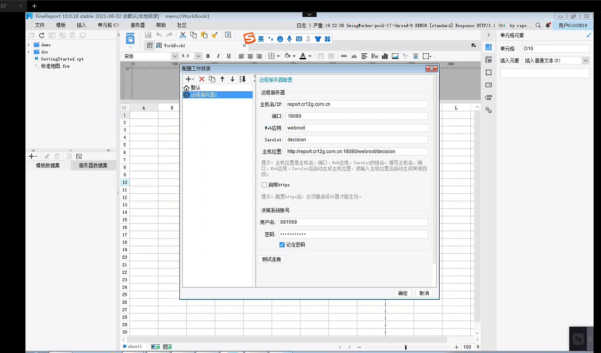The width and height of the screenshot is (601, 353).
Task: Move selected server up with the arrow icon
Action: click(x=222, y=79)
